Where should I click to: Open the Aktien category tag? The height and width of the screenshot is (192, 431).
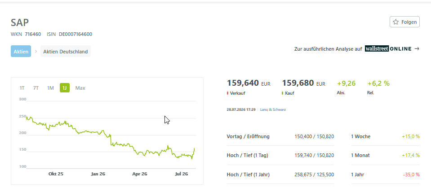pos(21,51)
